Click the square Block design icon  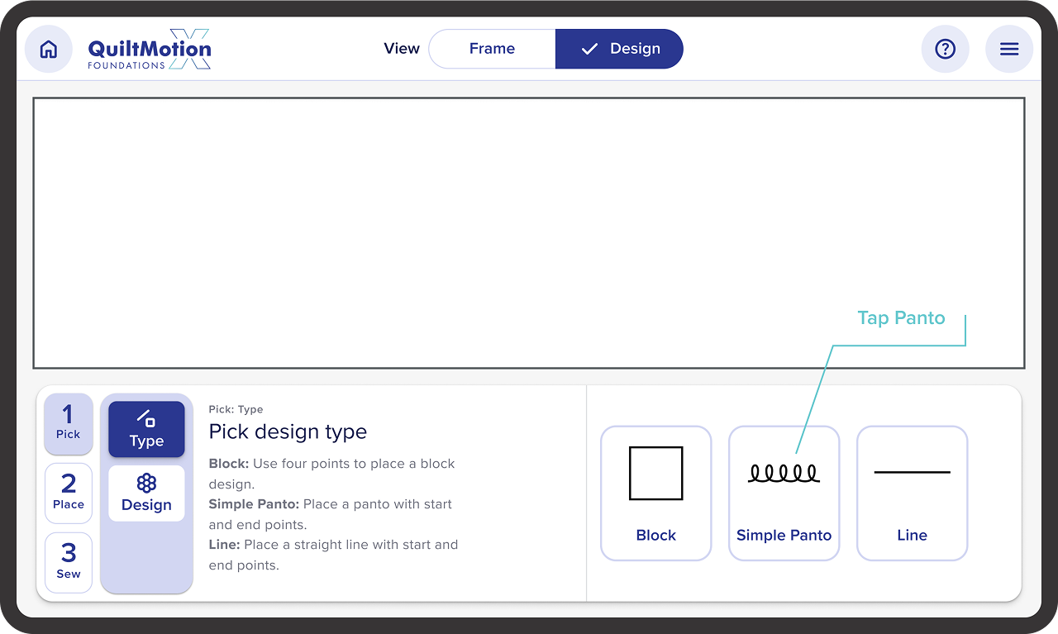655,474
